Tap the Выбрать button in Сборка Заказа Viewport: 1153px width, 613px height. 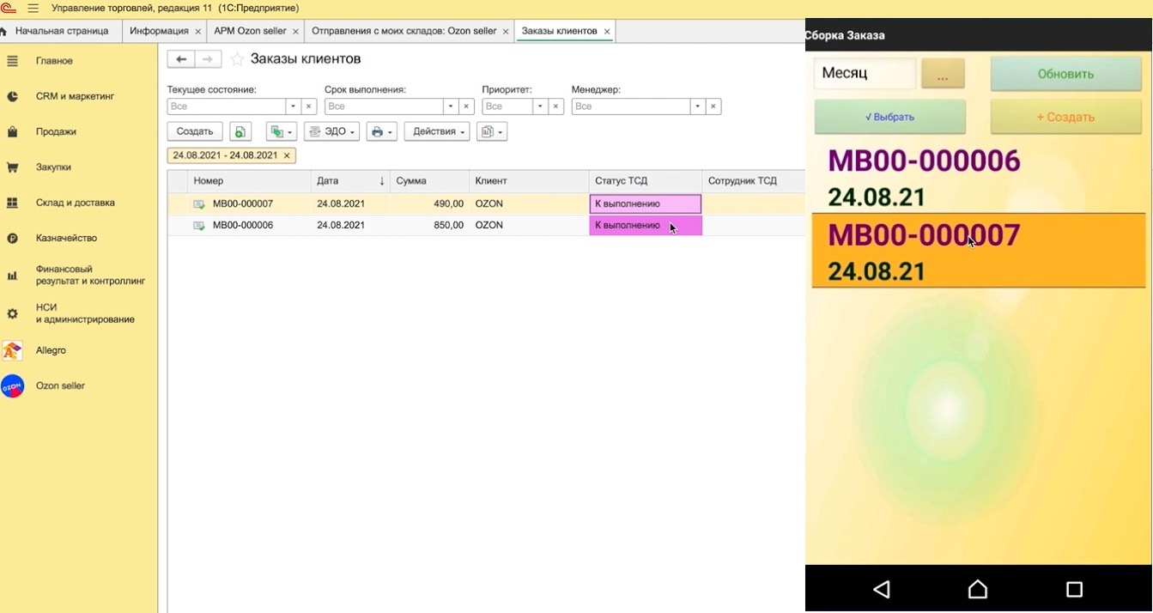[890, 117]
